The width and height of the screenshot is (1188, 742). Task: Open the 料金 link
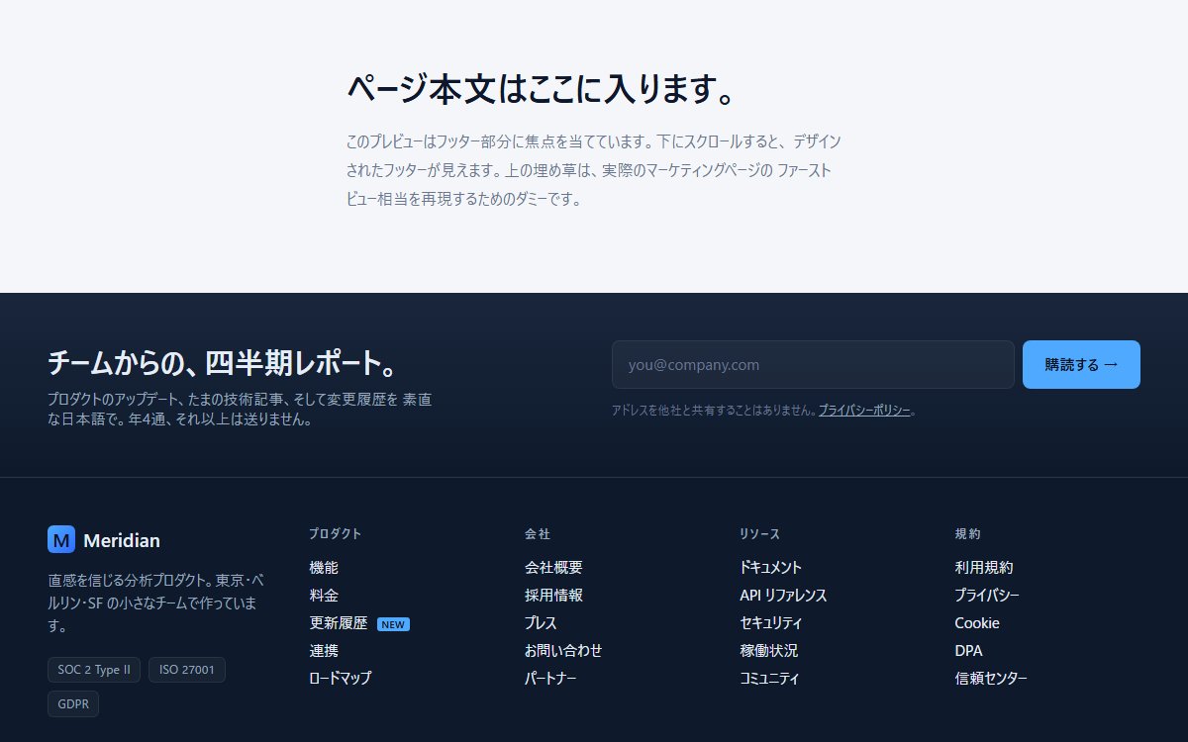(x=324, y=596)
